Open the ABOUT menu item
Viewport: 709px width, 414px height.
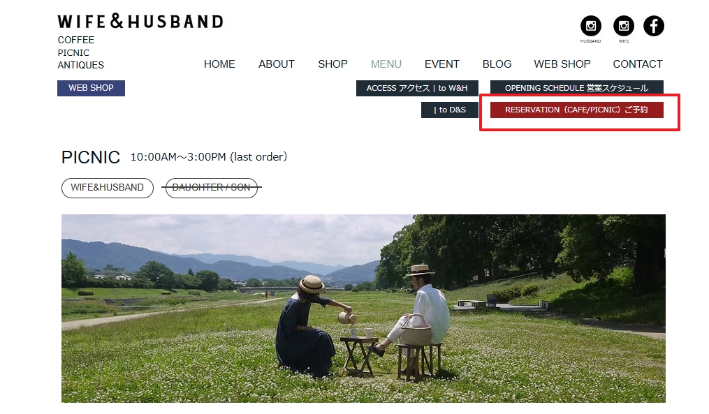pos(277,64)
